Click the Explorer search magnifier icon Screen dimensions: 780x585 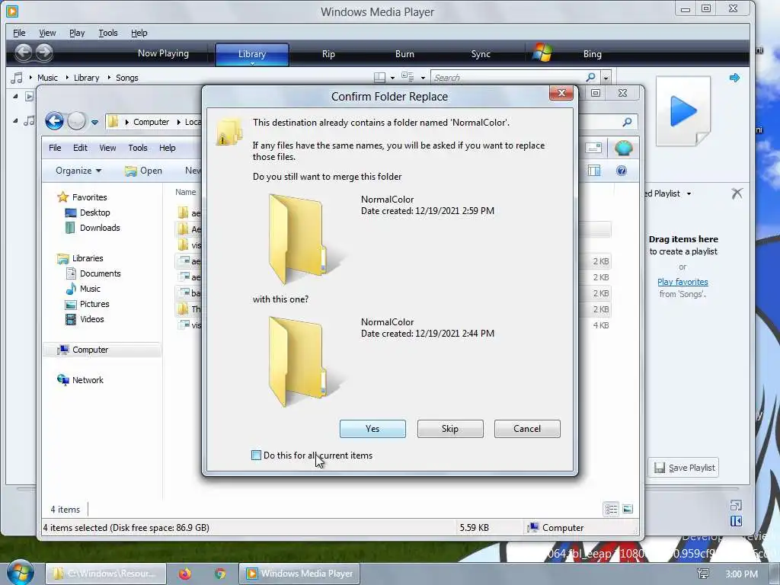pos(628,122)
